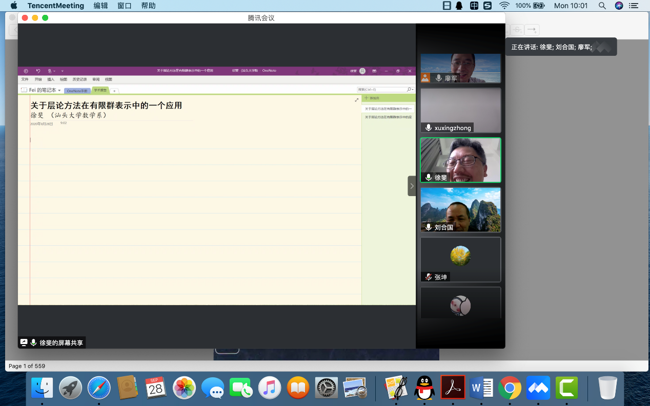Click the muted microphone icon for 张坤
The height and width of the screenshot is (406, 650).
(x=429, y=277)
